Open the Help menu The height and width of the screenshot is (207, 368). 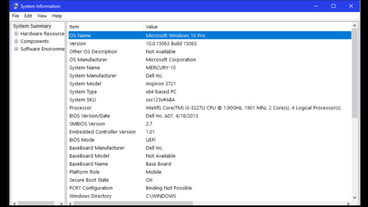tap(57, 16)
